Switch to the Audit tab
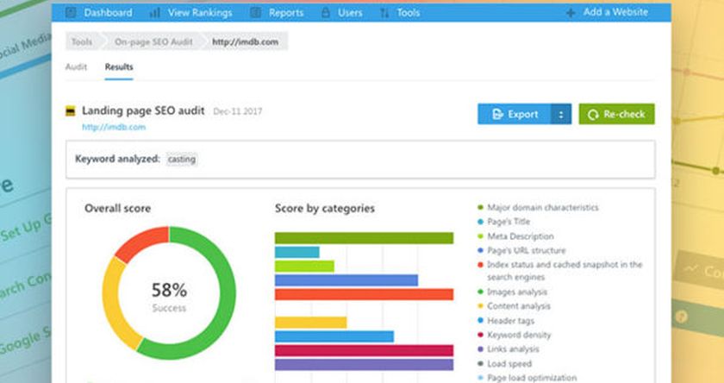This screenshot has height=383, width=724. click(76, 67)
